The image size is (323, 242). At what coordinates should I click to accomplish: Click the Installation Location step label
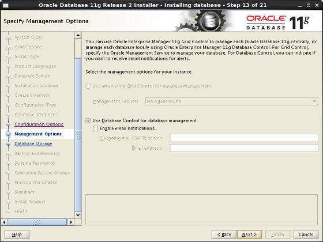click(x=36, y=86)
